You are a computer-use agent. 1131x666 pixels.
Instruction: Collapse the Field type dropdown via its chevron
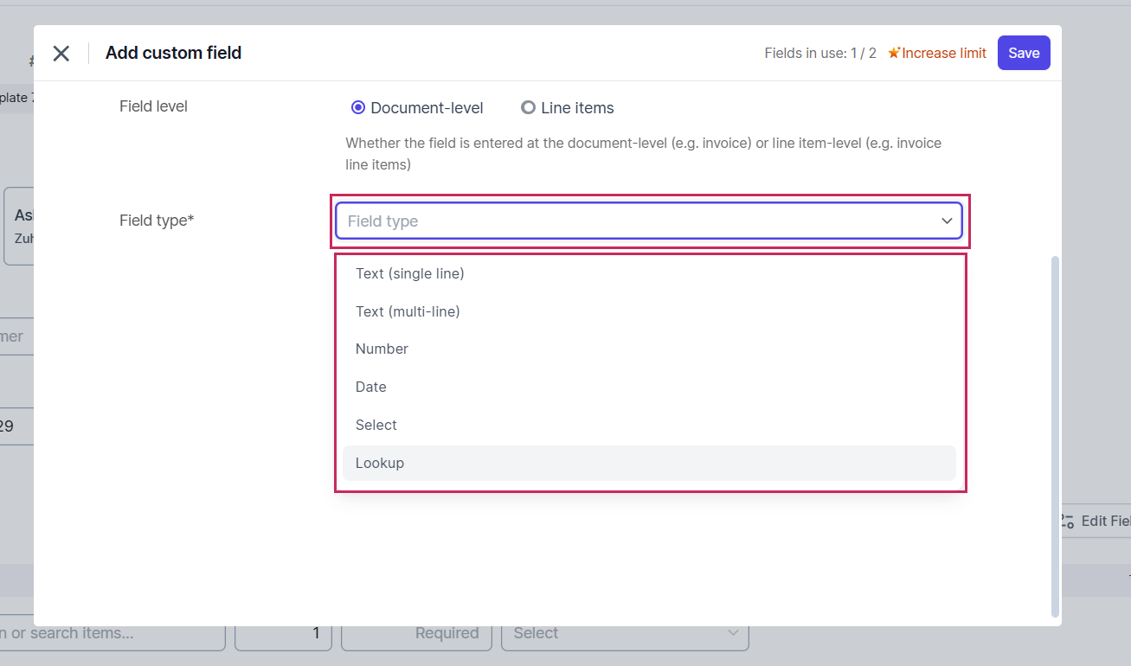point(947,221)
